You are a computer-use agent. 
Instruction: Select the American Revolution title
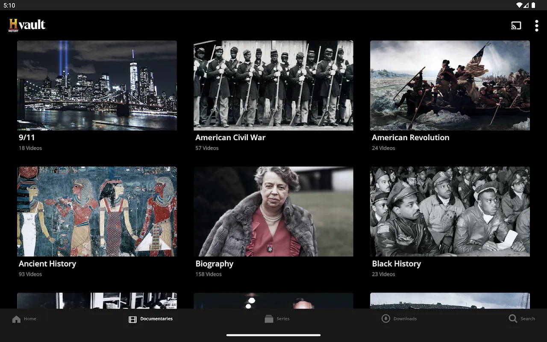(411, 138)
